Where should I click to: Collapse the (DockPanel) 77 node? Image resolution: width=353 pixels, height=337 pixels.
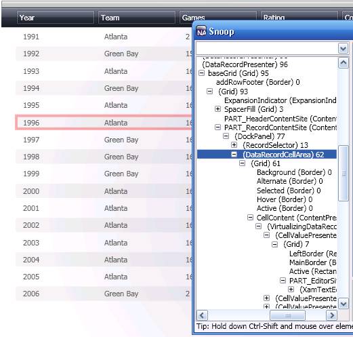point(226,136)
